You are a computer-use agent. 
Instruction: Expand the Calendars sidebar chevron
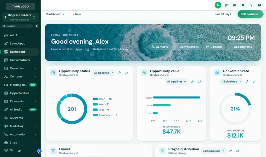tap(35, 68)
